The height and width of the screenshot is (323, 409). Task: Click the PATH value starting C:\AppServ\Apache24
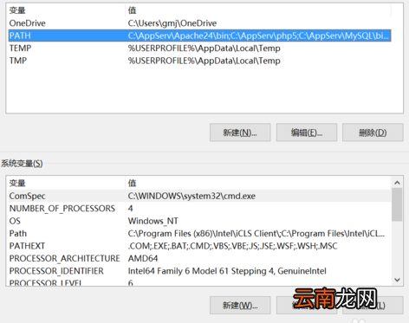(x=258, y=36)
